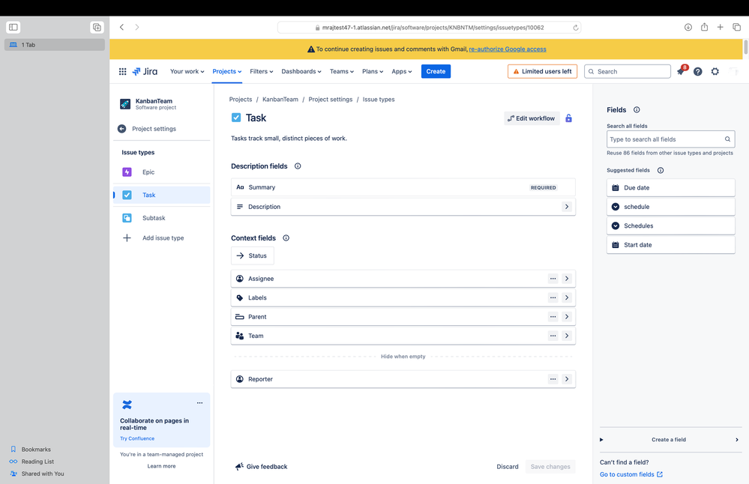Viewport: 749px width, 484px height.
Task: Add suggested Due date field
Action: 671,188
